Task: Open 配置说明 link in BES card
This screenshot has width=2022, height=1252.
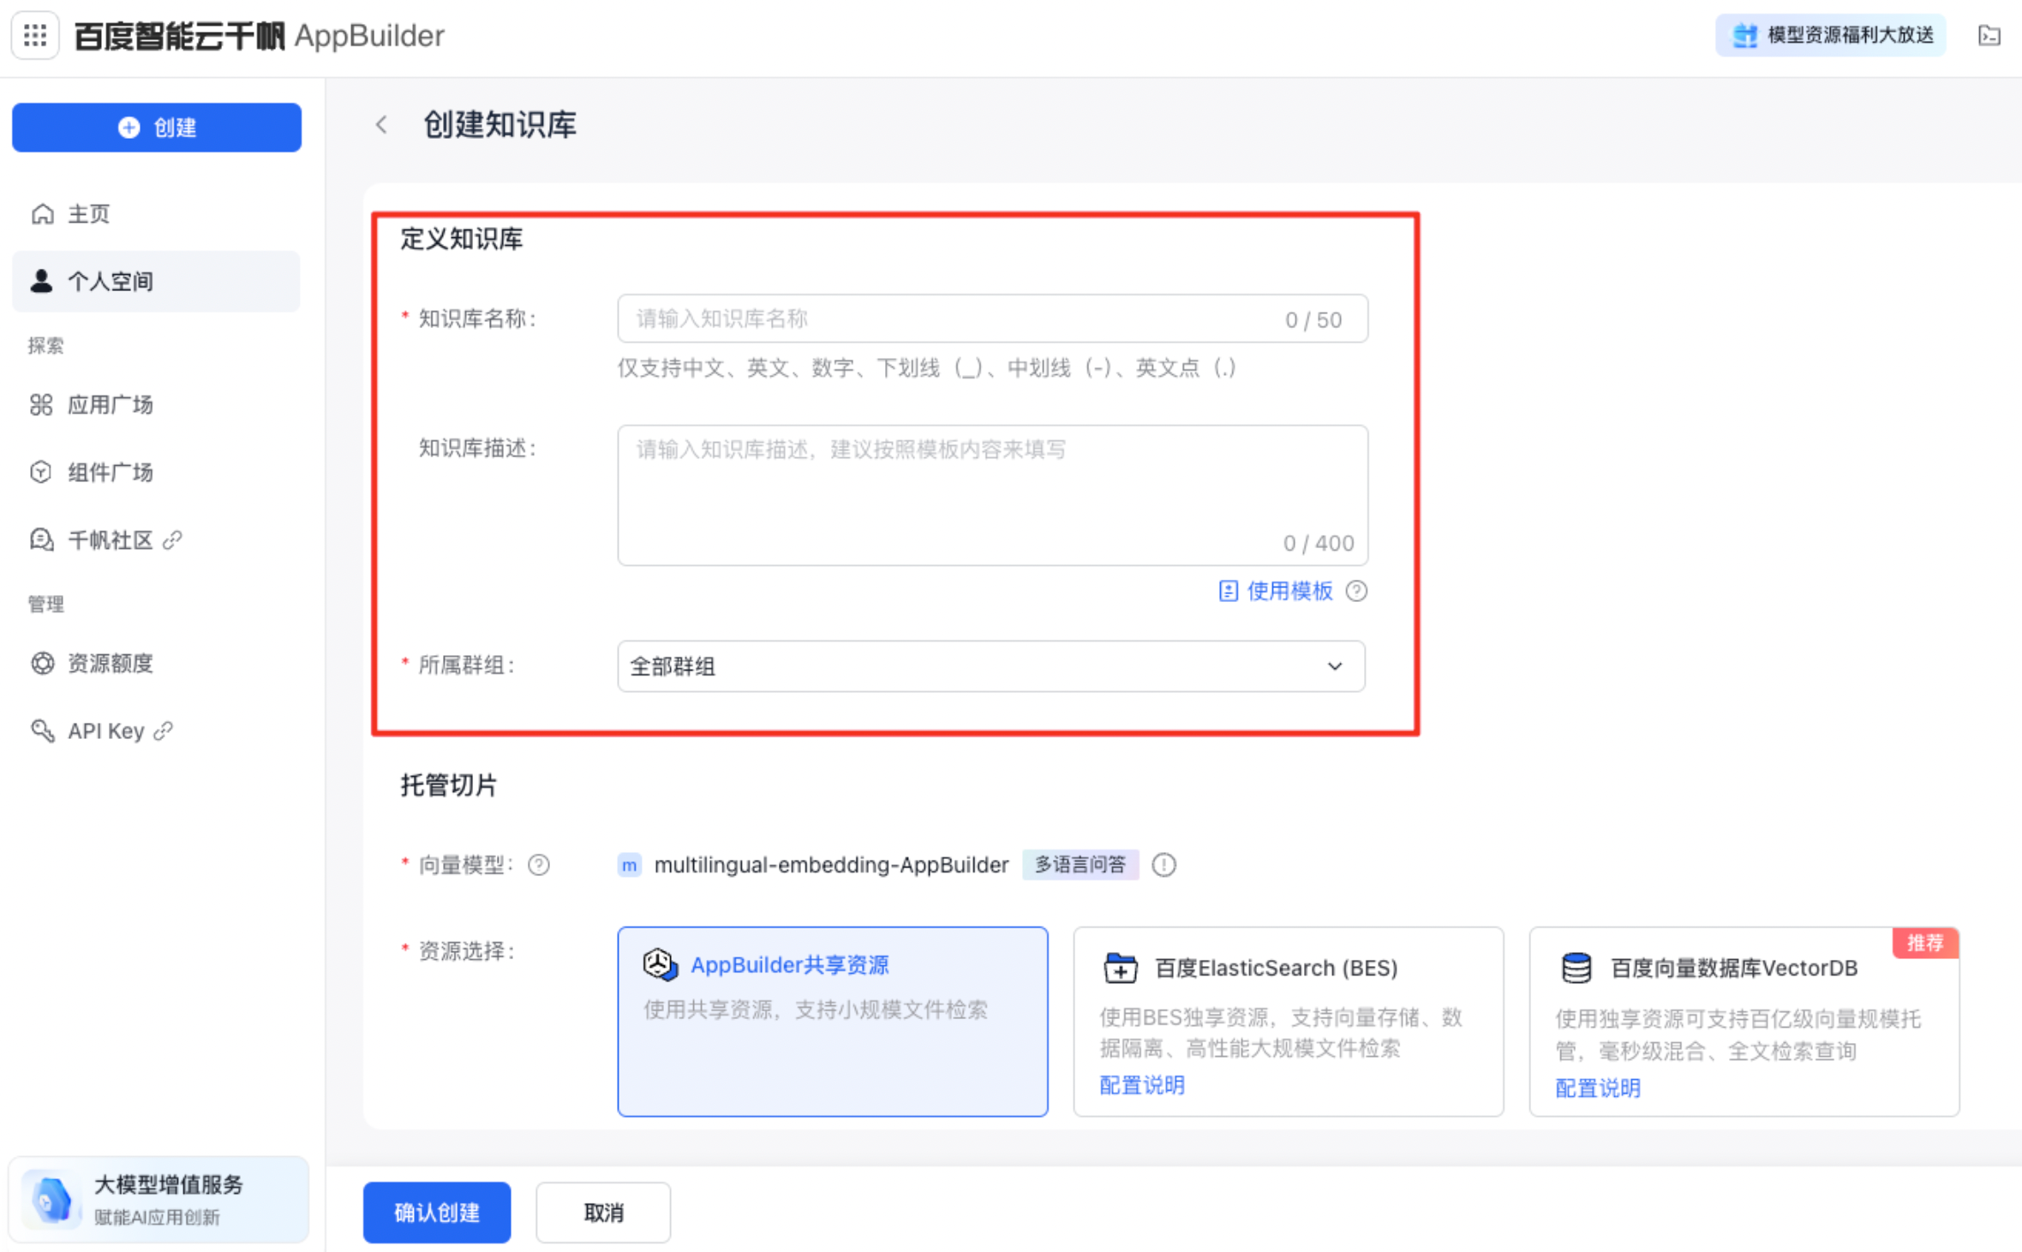Action: [1142, 1085]
